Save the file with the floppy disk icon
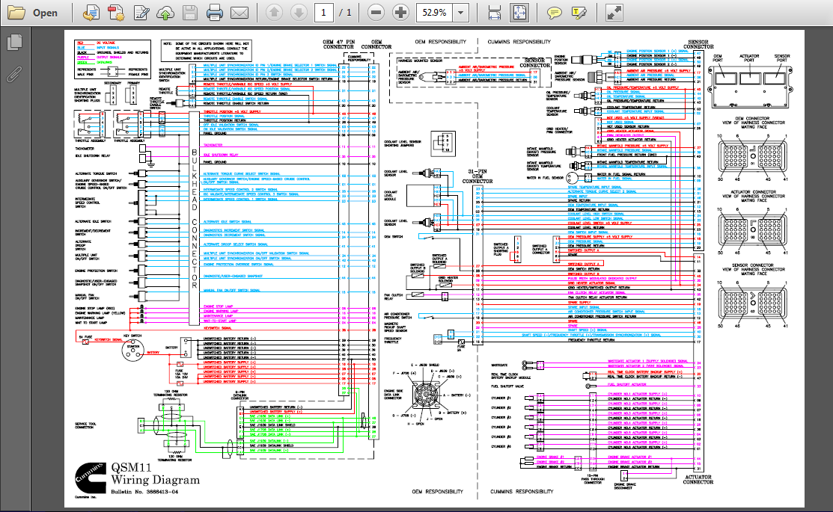 [x=189, y=13]
